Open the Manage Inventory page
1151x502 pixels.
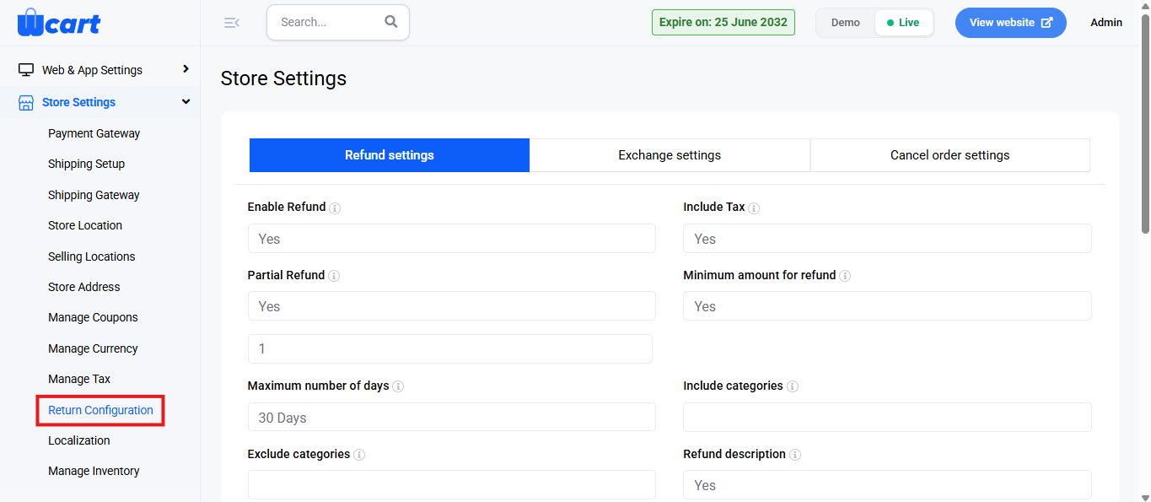click(x=94, y=471)
